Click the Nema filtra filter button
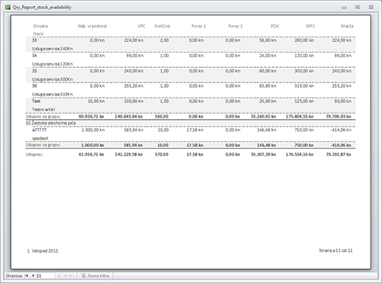The width and height of the screenshot is (382, 283). [x=95, y=275]
